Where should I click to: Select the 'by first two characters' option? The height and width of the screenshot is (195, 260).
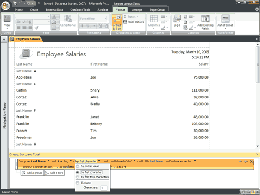[x=93, y=177]
